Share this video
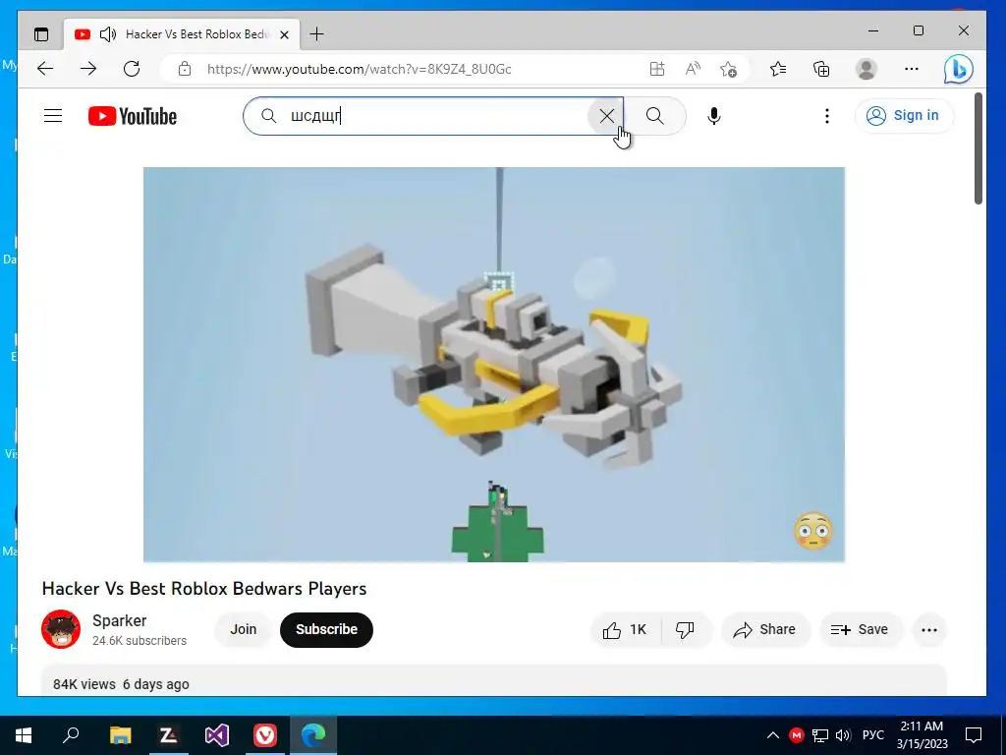The height and width of the screenshot is (755, 1006). pos(764,630)
